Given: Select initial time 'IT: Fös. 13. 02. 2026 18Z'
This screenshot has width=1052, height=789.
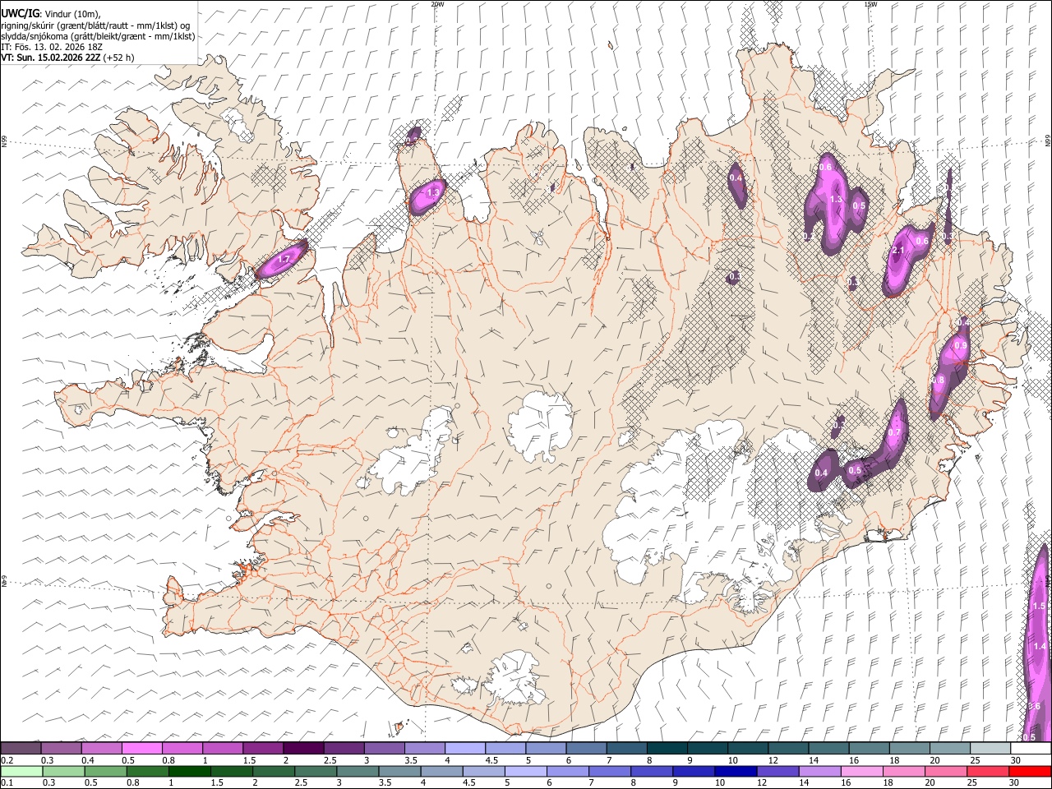Looking at the screenshot, I should pyautogui.click(x=52, y=47).
